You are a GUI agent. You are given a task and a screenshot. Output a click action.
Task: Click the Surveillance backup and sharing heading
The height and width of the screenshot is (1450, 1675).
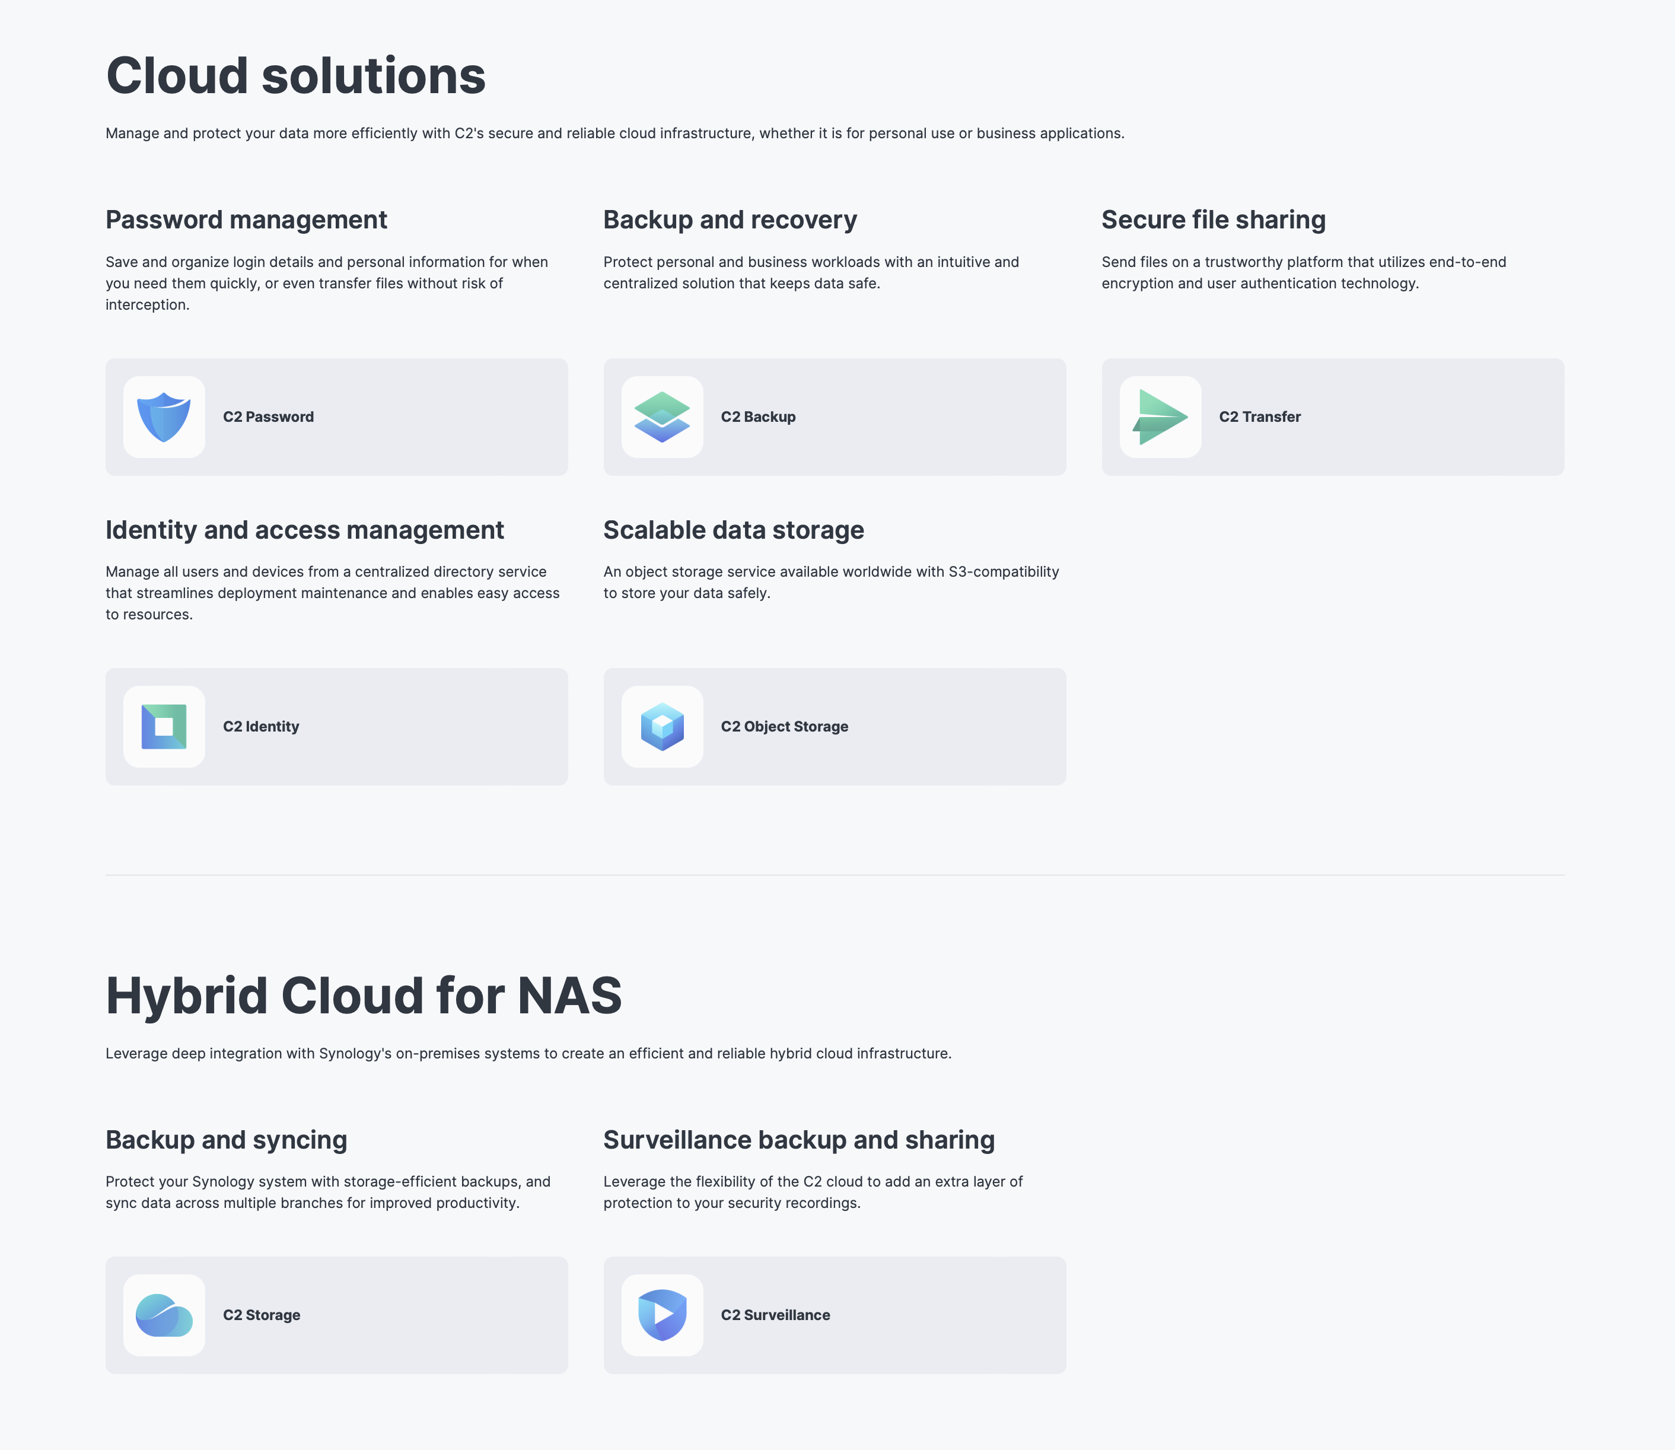coord(799,1140)
